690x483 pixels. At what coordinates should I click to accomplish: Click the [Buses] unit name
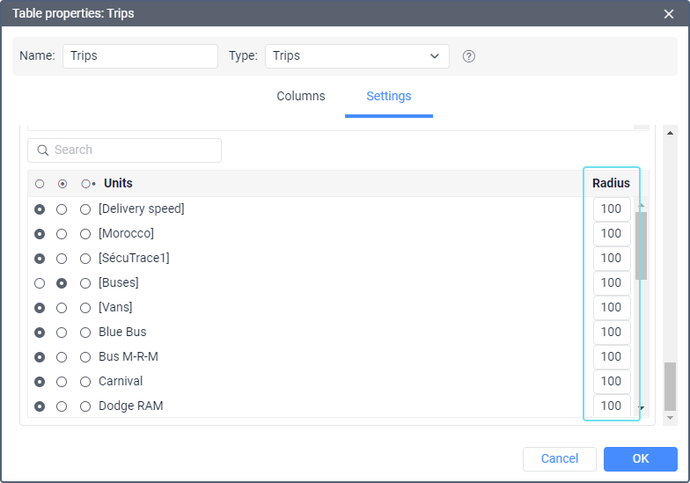pyautogui.click(x=118, y=283)
